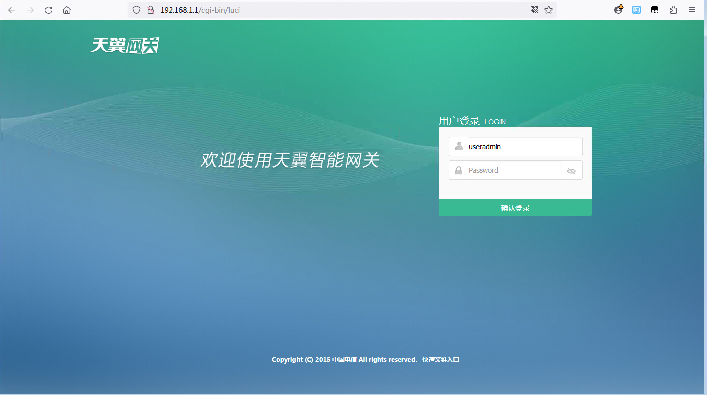Open the puzzle-piece extensions icon
This screenshot has width=707, height=395.
pyautogui.click(x=673, y=10)
